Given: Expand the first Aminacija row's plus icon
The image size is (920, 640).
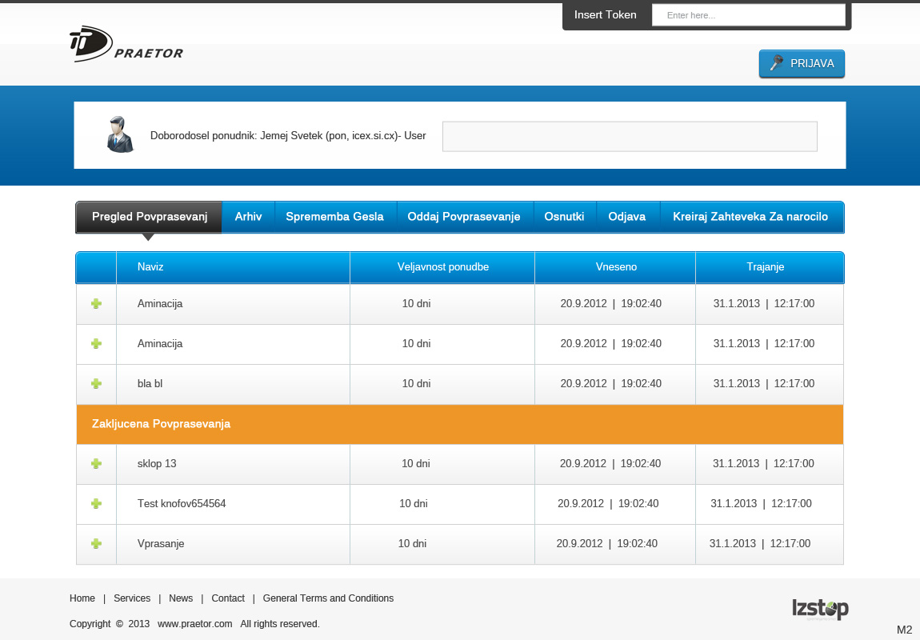Looking at the screenshot, I should pos(96,304).
